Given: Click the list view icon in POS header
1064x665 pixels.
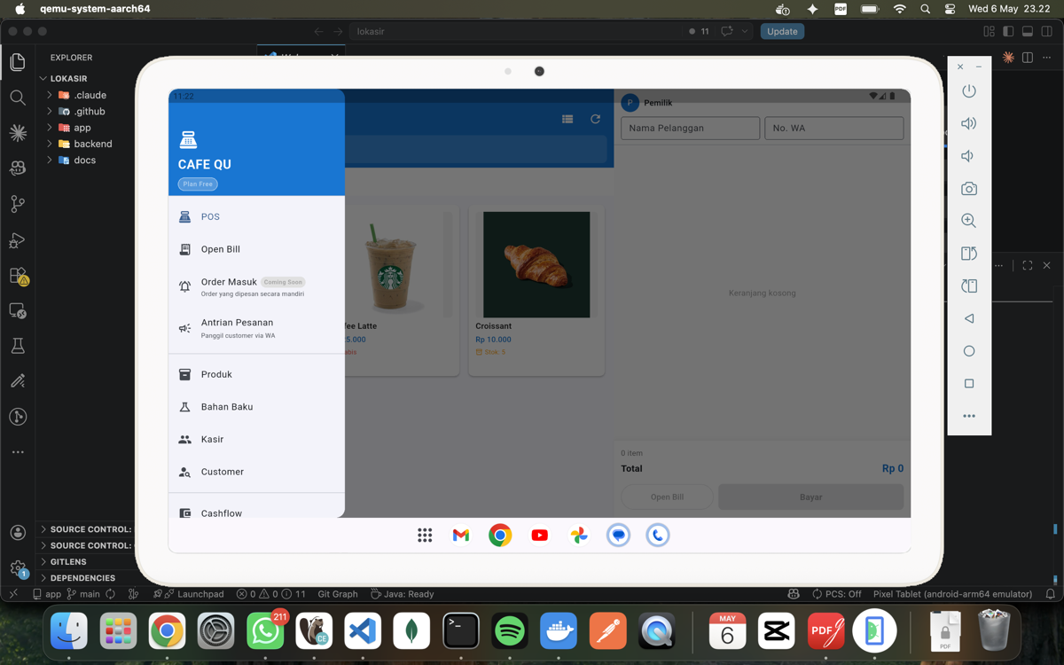Looking at the screenshot, I should 567,119.
